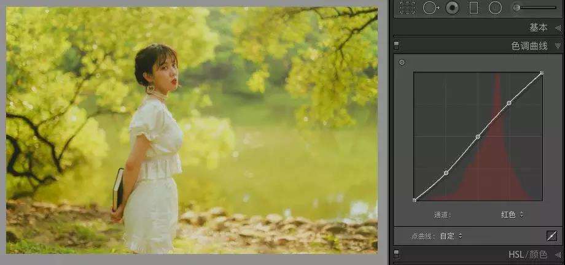Click the point curve edit button

[x=551, y=236]
